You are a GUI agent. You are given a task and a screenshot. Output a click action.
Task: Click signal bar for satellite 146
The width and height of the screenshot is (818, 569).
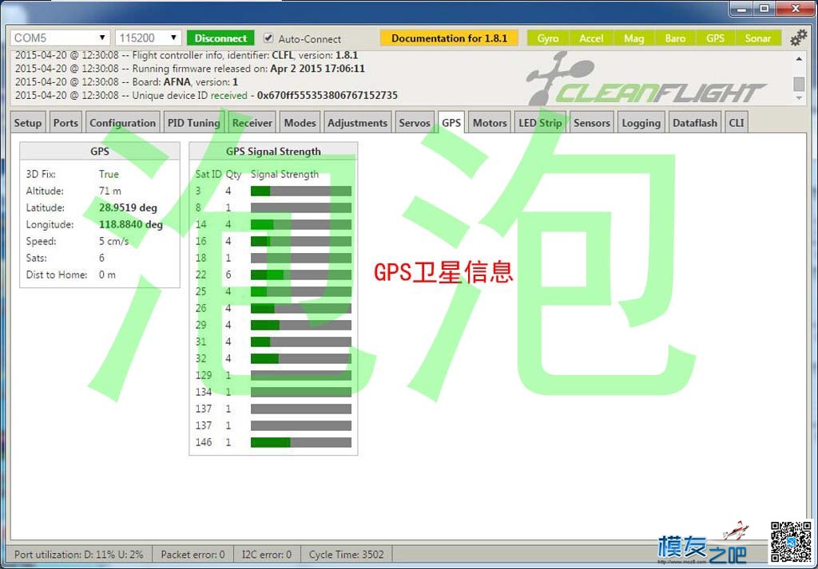pyautogui.click(x=301, y=442)
